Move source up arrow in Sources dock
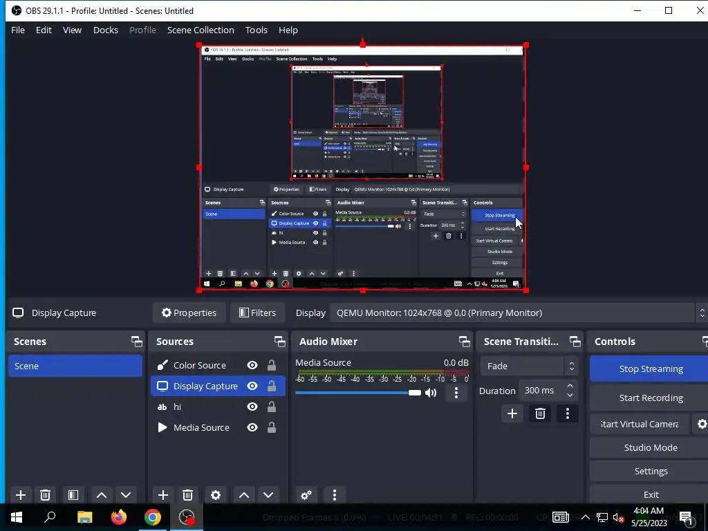 click(x=244, y=495)
